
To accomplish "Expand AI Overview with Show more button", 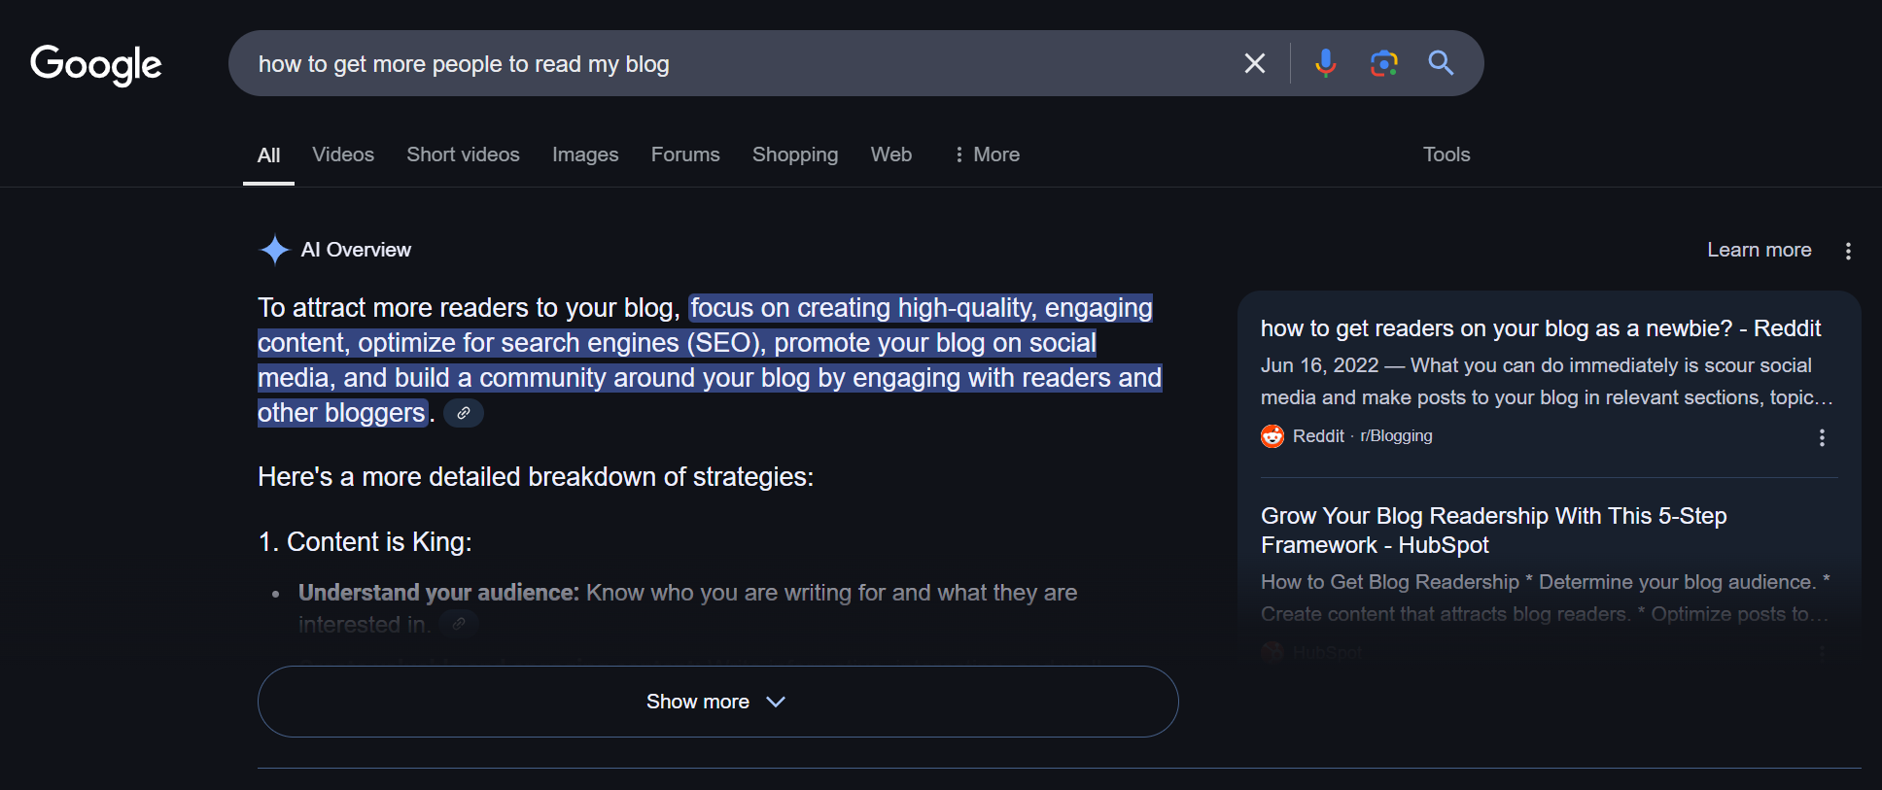I will click(717, 702).
